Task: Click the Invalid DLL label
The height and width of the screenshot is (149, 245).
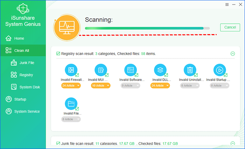Action: coord(162,80)
